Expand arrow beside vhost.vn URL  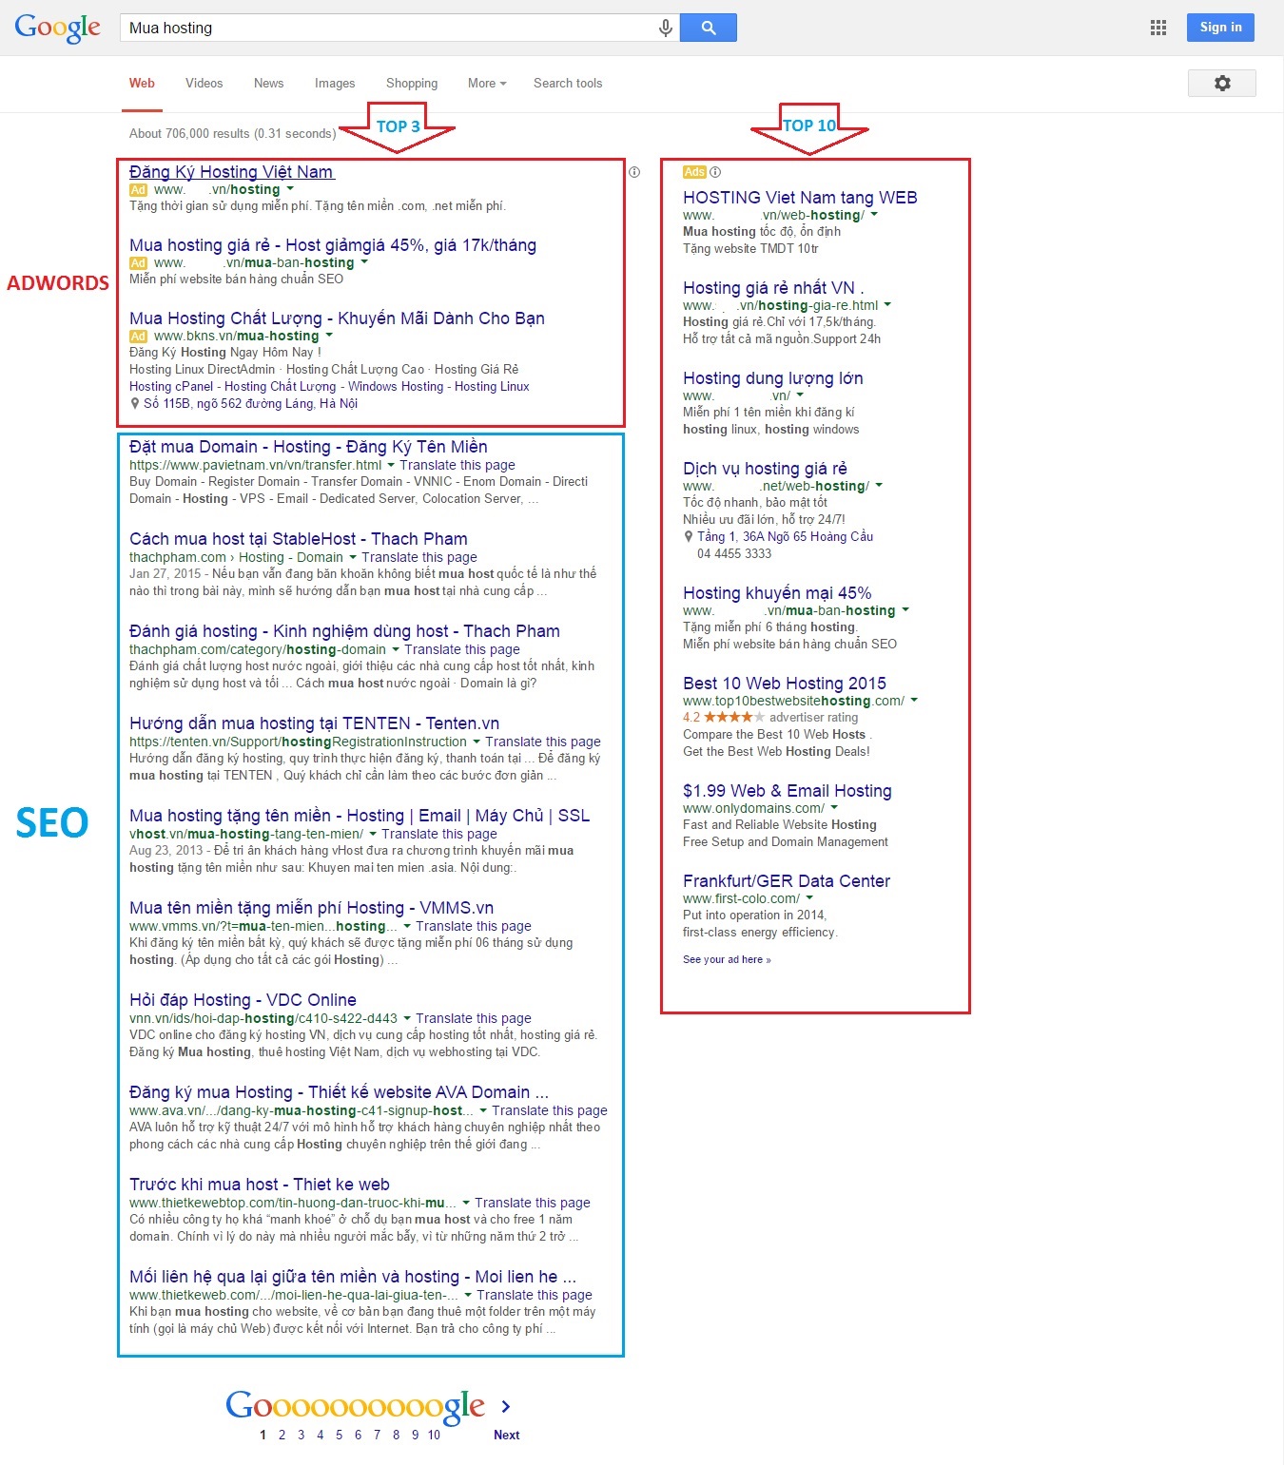[372, 834]
